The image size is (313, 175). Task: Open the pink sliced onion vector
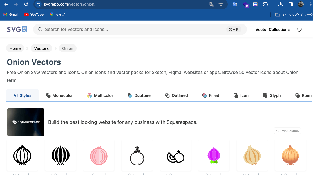coord(99,155)
